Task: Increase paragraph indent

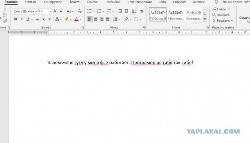Action: tap(126, 11)
